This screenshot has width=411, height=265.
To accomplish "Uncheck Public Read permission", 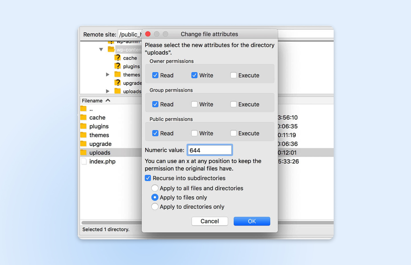I will (155, 133).
